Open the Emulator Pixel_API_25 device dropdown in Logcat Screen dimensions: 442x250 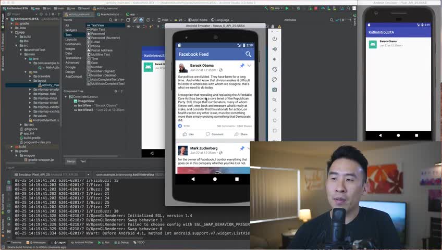click(52, 174)
